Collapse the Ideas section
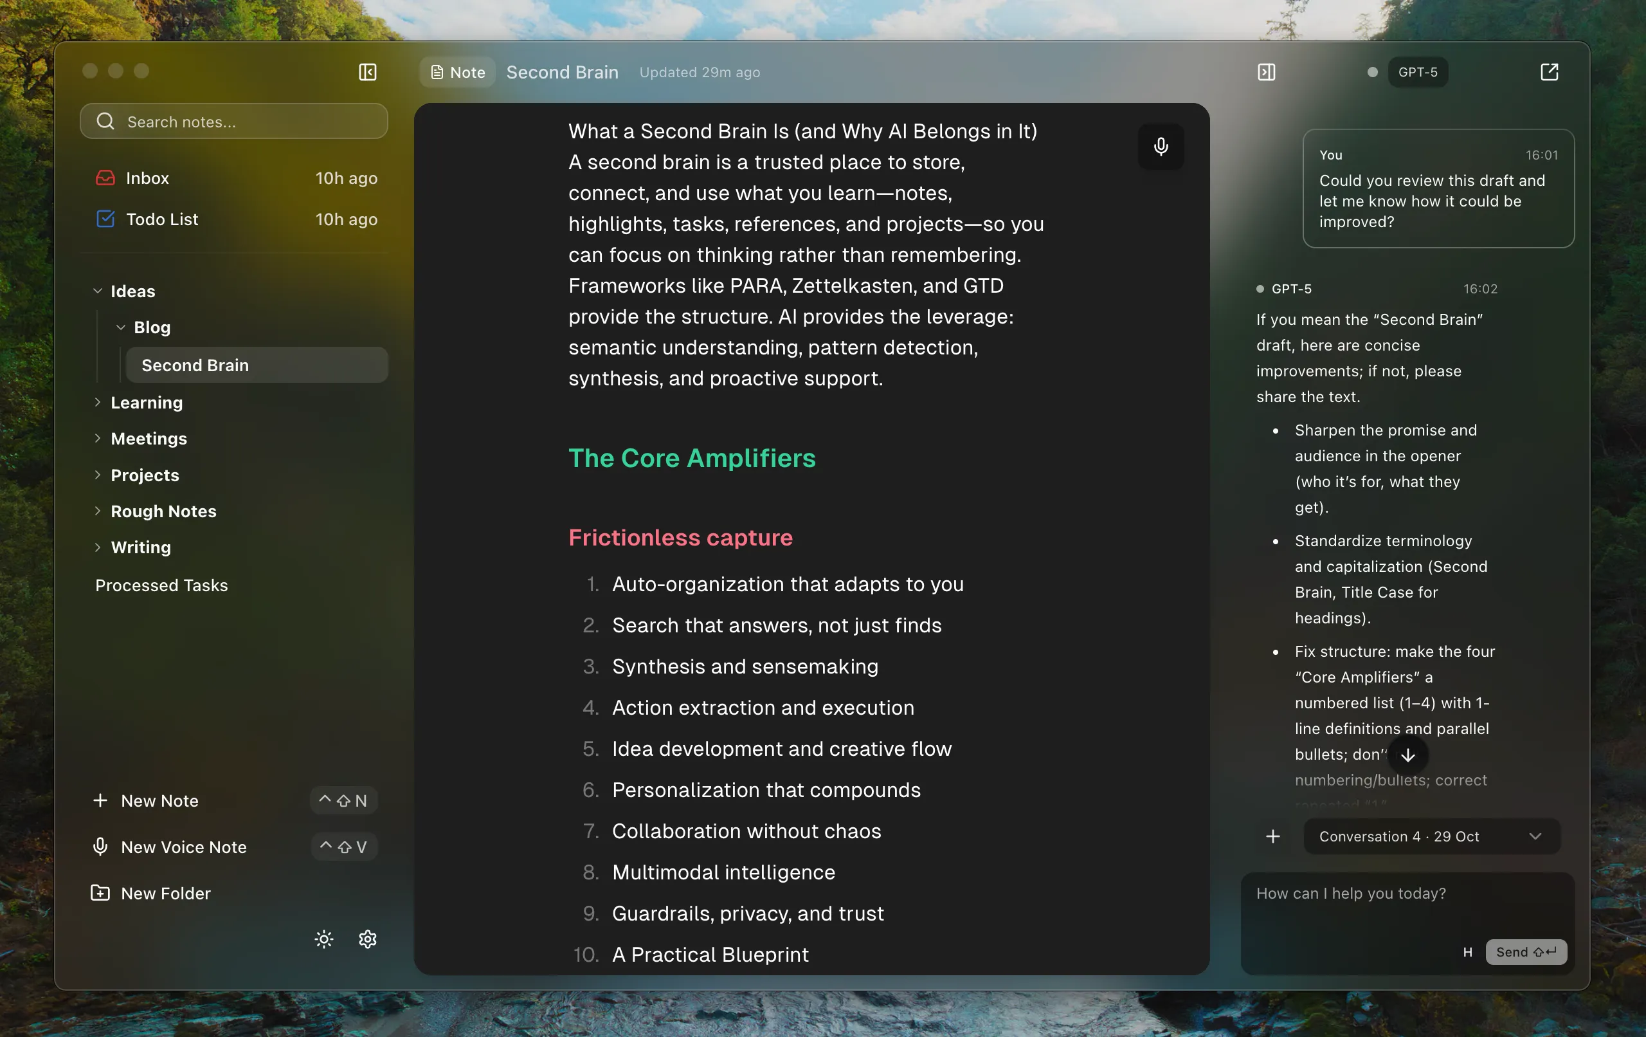Image resolution: width=1646 pixels, height=1037 pixels. 98,290
